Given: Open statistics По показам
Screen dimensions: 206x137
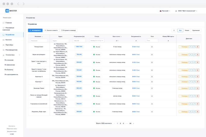Looking at the screenshot, I should tap(9, 60).
